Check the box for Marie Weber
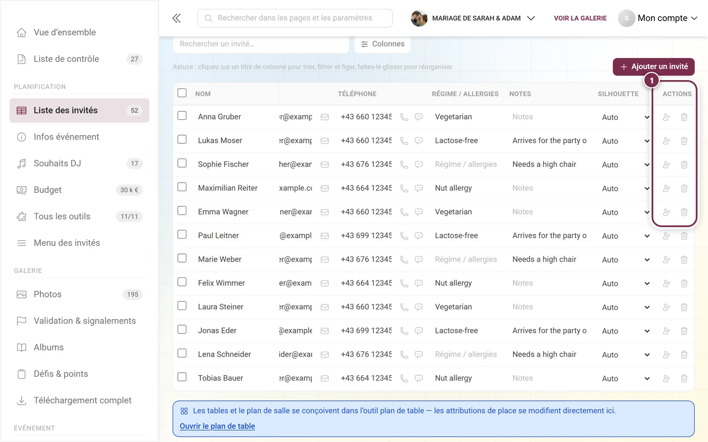 point(182,258)
